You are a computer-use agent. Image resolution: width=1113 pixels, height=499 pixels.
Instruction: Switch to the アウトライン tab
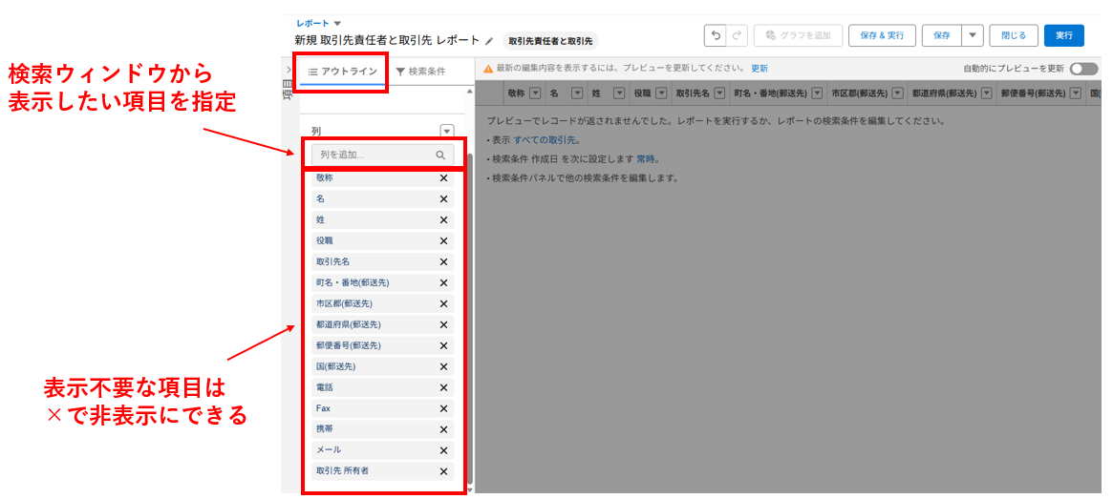343,72
